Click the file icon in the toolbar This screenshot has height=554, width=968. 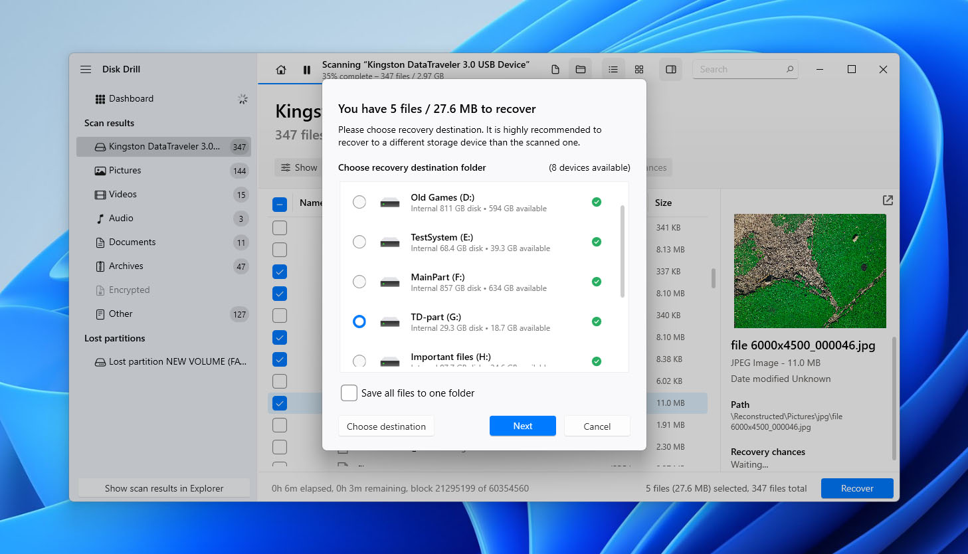[555, 69]
